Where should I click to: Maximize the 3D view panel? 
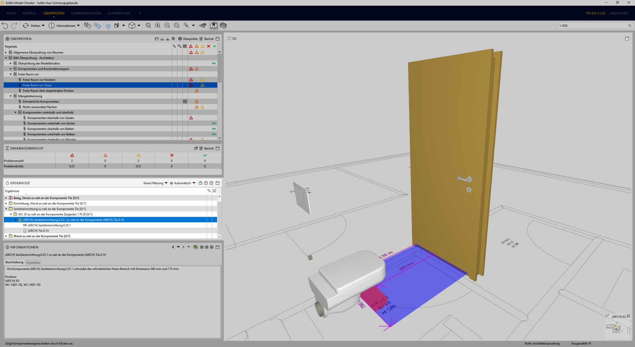pos(627,39)
